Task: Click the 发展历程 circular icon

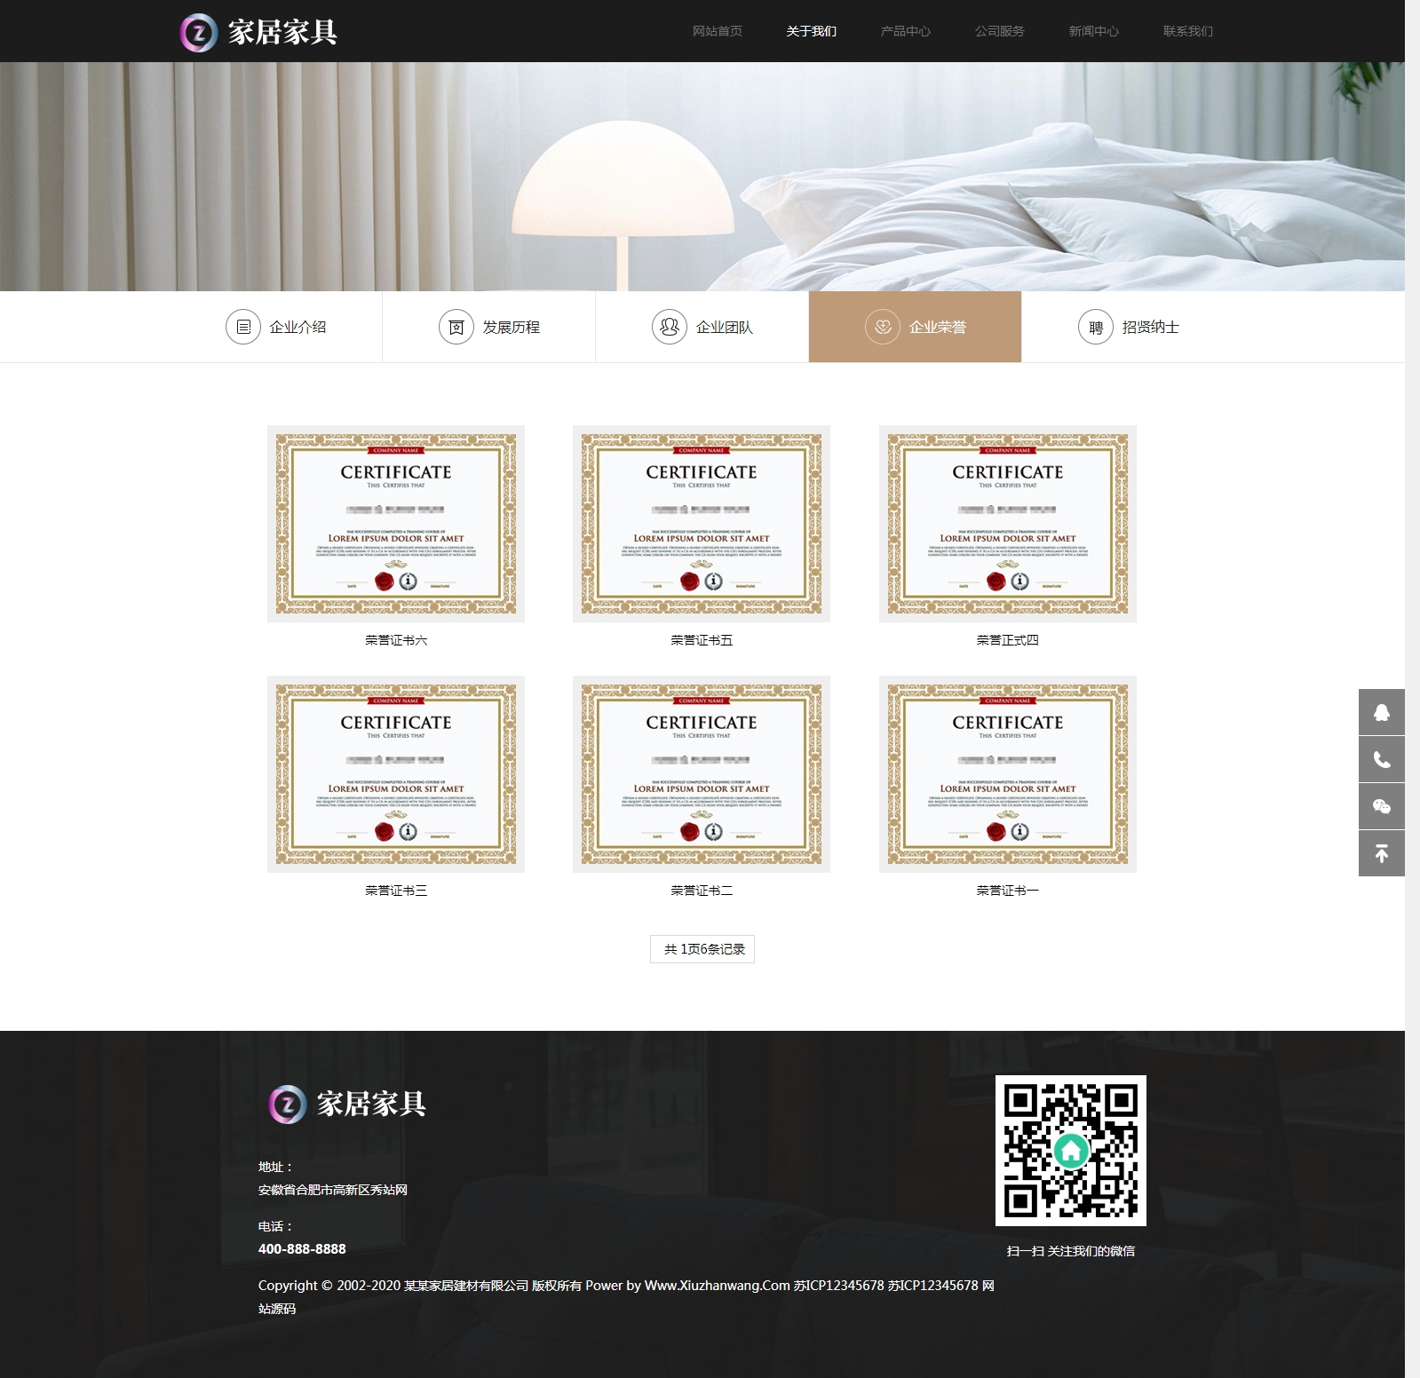Action: pyautogui.click(x=456, y=327)
